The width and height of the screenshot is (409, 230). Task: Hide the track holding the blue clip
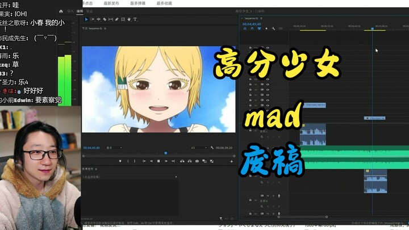268,106
